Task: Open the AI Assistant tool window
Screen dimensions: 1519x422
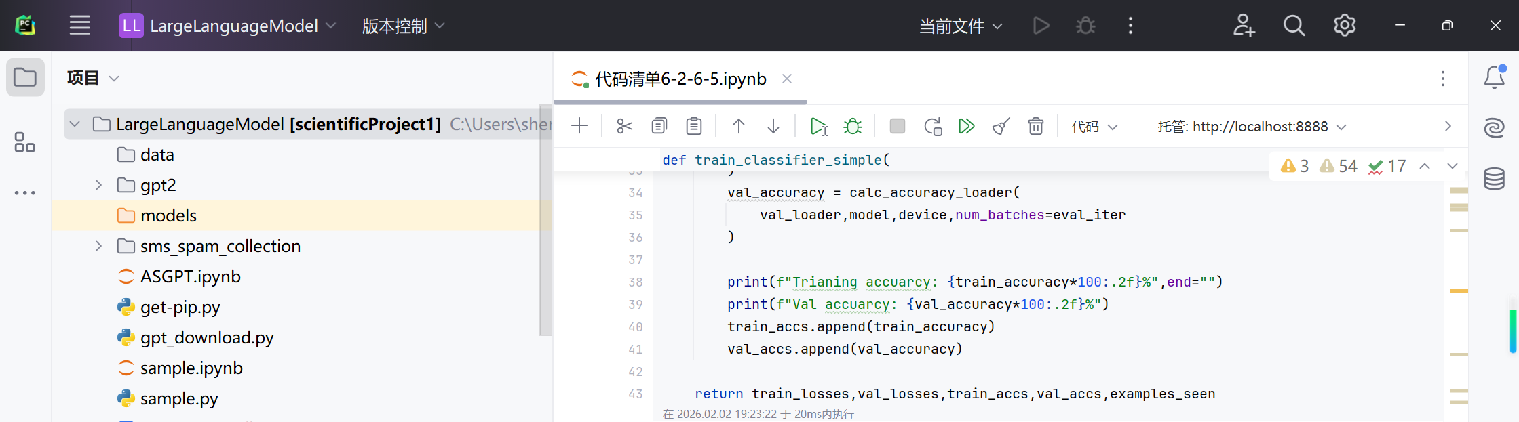Action: tap(1494, 127)
